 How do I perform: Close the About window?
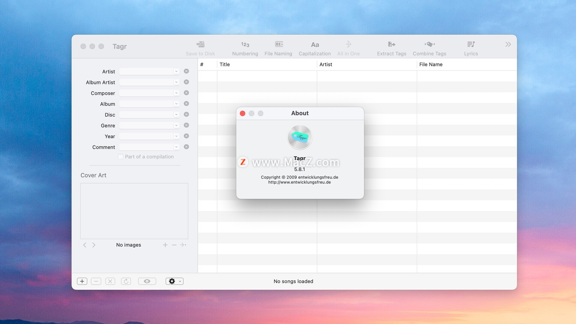[243, 113]
